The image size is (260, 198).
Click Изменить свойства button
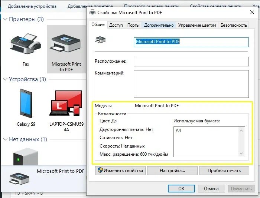120,171
